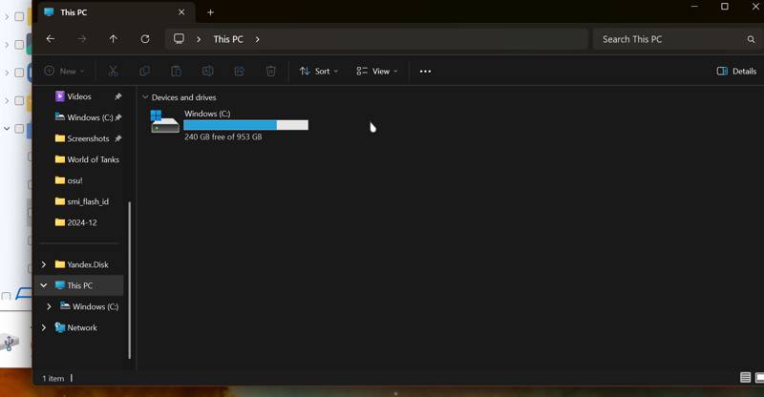764x397 pixels.
Task: Go up one folder level
Action: pos(113,39)
